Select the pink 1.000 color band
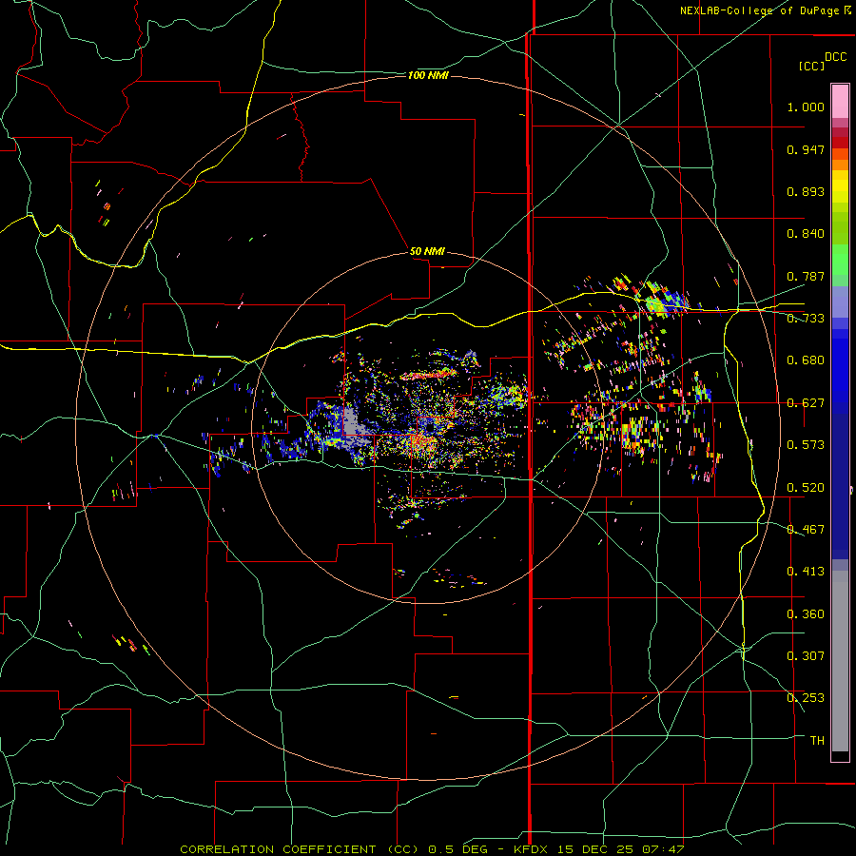 [x=840, y=102]
